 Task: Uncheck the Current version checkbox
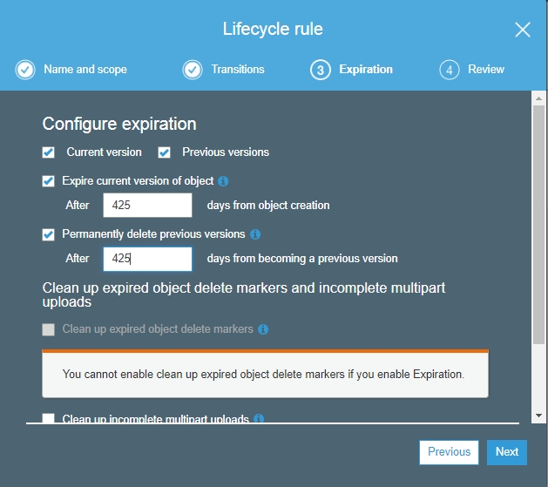point(49,152)
